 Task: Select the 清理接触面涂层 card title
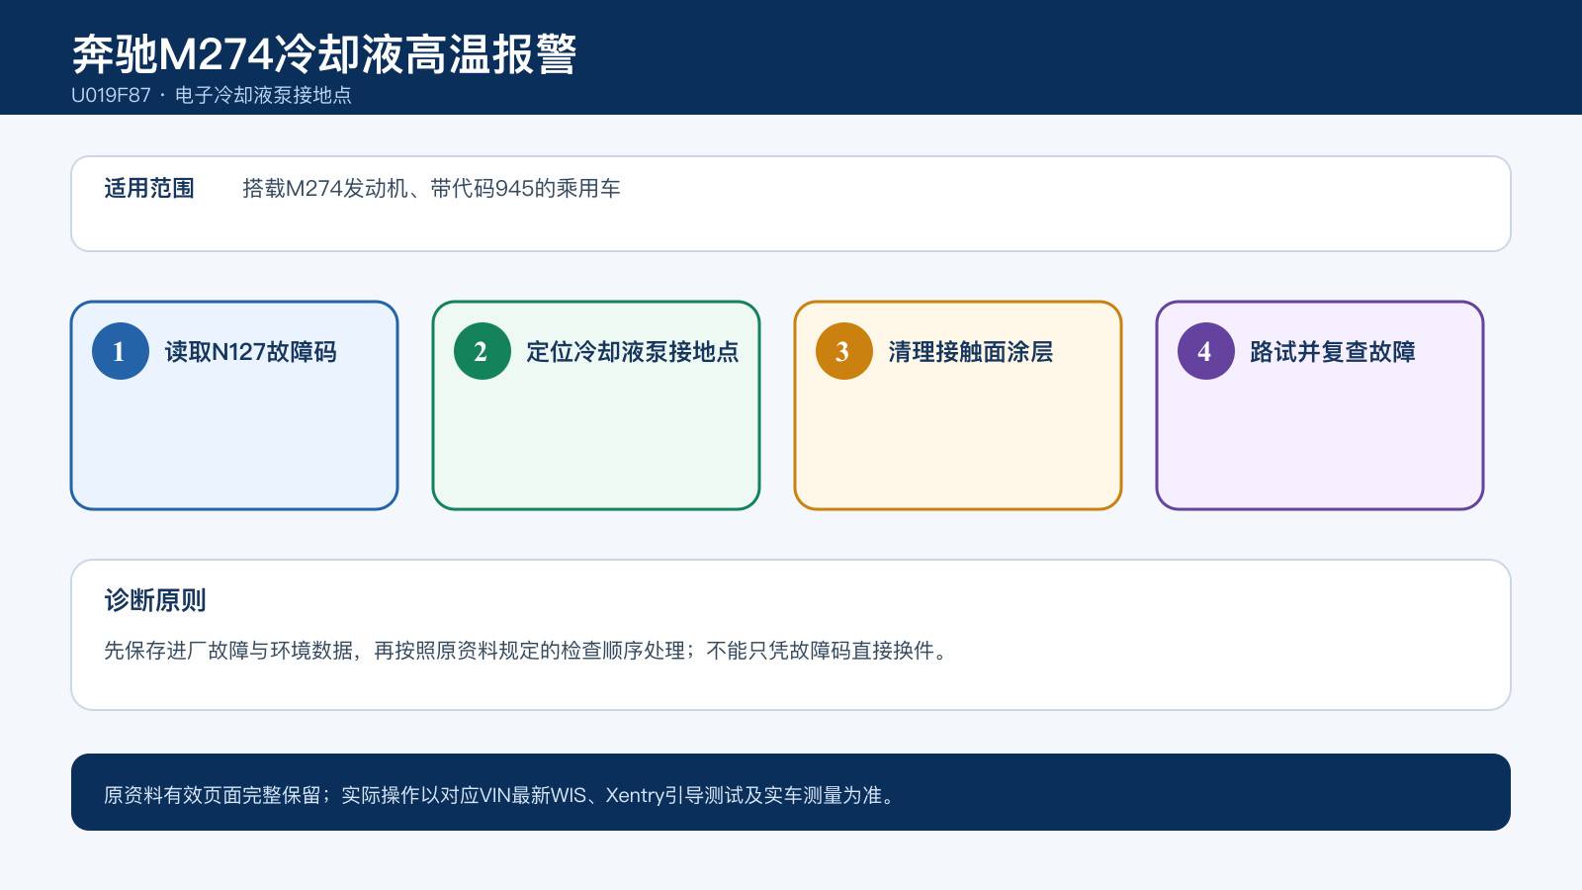(x=971, y=352)
